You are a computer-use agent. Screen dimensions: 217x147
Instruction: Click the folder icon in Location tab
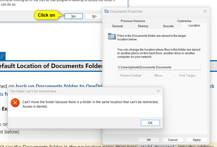112,36
